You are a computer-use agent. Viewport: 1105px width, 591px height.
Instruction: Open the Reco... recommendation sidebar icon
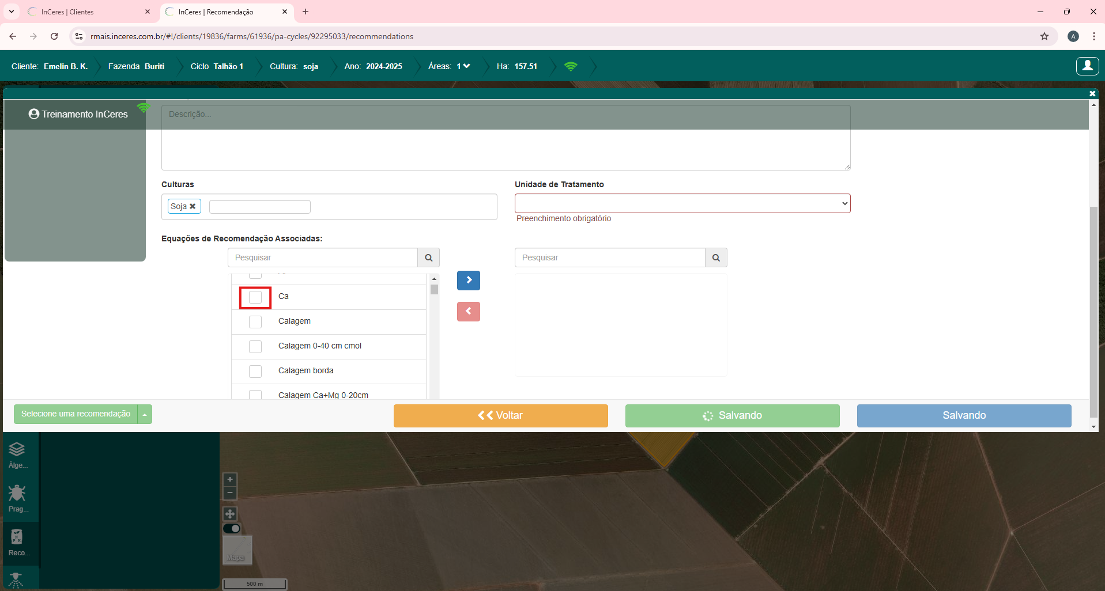(x=17, y=543)
